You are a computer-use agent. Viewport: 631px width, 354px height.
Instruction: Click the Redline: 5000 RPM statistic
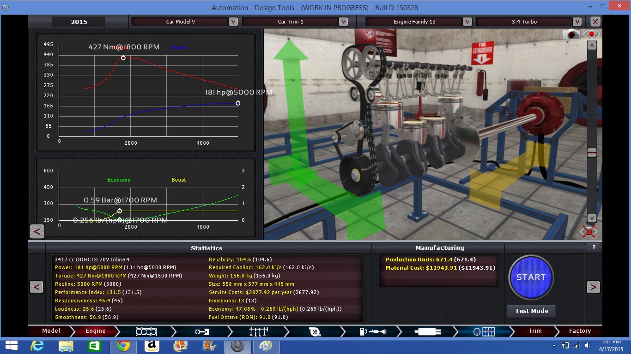[88, 284]
